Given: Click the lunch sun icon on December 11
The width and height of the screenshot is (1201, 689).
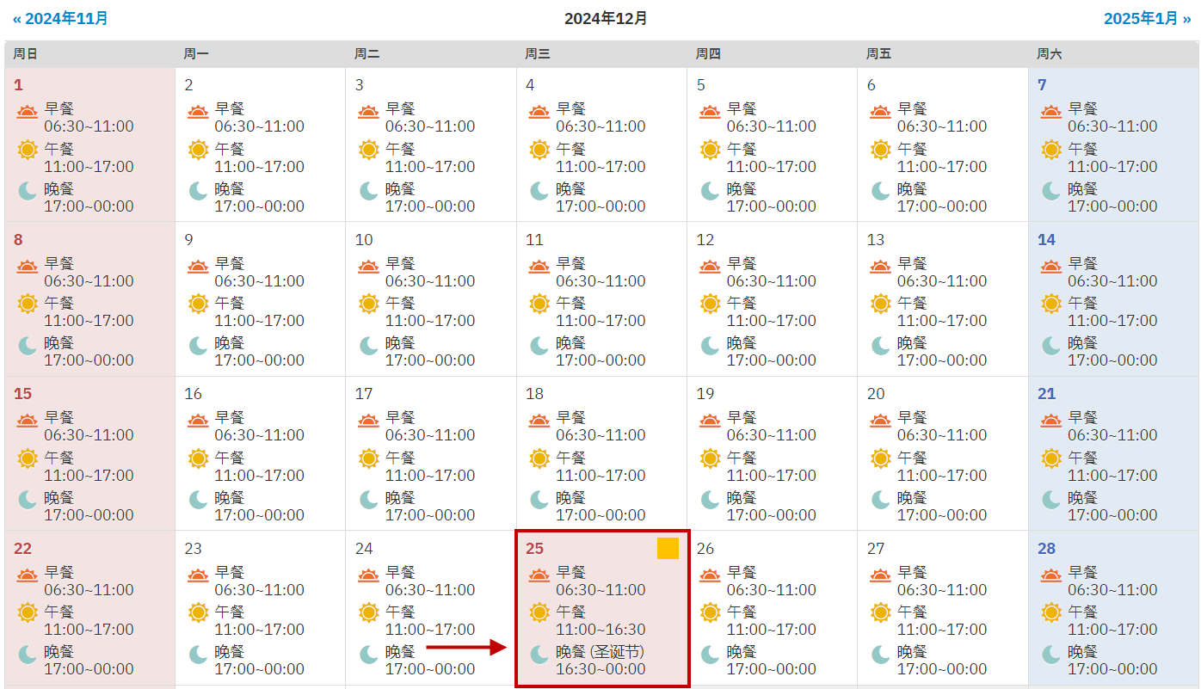Looking at the screenshot, I should click(x=539, y=304).
